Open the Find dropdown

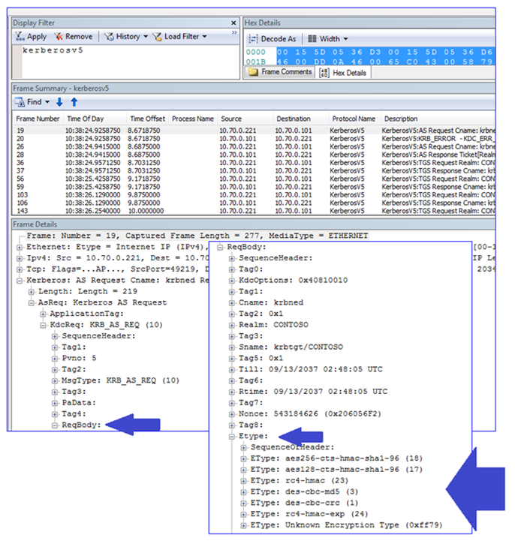[x=32, y=102]
